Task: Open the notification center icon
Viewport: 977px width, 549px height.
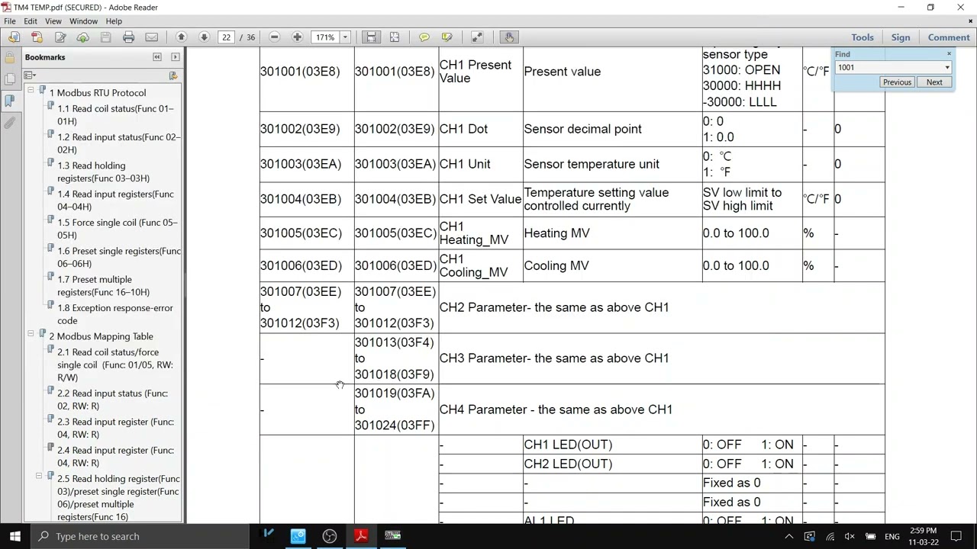Action: [959, 537]
